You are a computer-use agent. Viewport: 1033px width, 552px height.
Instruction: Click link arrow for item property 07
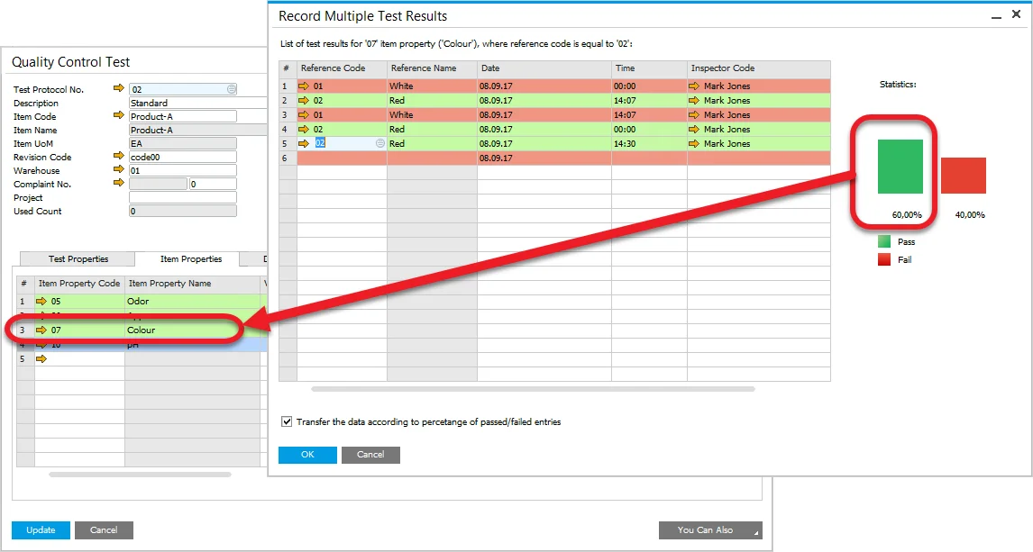tap(41, 330)
